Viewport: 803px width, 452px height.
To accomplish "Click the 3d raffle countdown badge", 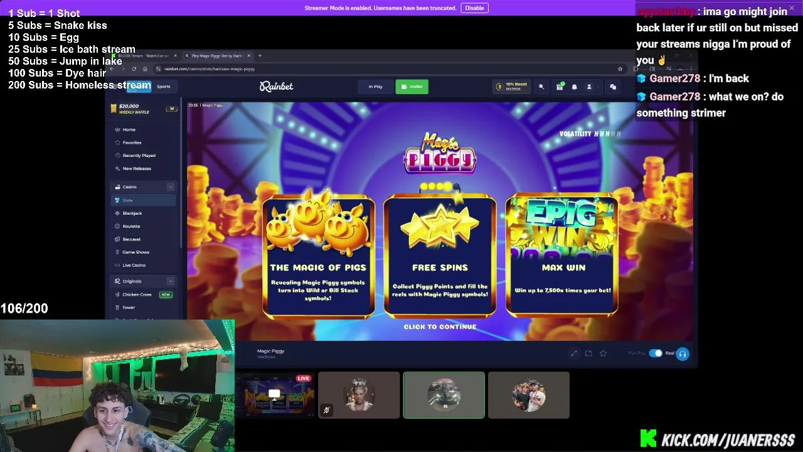I will click(x=171, y=109).
